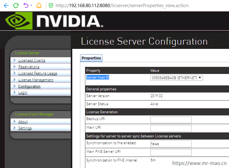The image size is (229, 168).
Task: Click the browser back arrow
Action: pyautogui.click(x=6, y=6)
